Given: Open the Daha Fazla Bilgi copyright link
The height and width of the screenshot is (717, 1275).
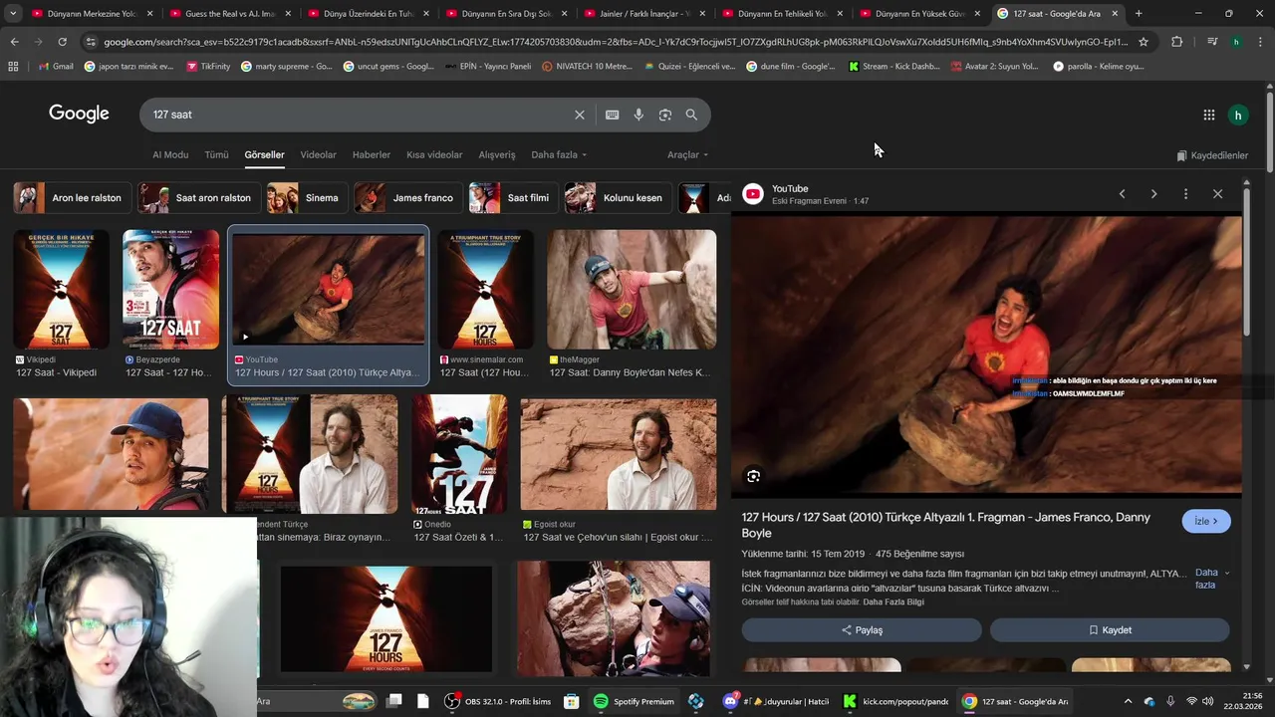Looking at the screenshot, I should (x=893, y=602).
